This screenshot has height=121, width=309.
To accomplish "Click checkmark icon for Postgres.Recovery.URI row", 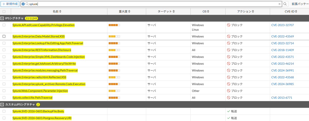I will pos(228,118).
